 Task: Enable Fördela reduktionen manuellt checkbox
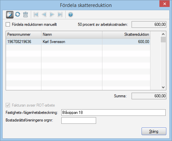[x=8, y=24]
